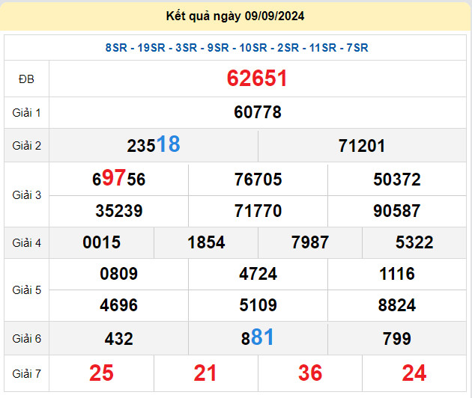Click the 'Giải 5' label
Image resolution: width=472 pixels, height=398 pixels.
pyautogui.click(x=26, y=290)
